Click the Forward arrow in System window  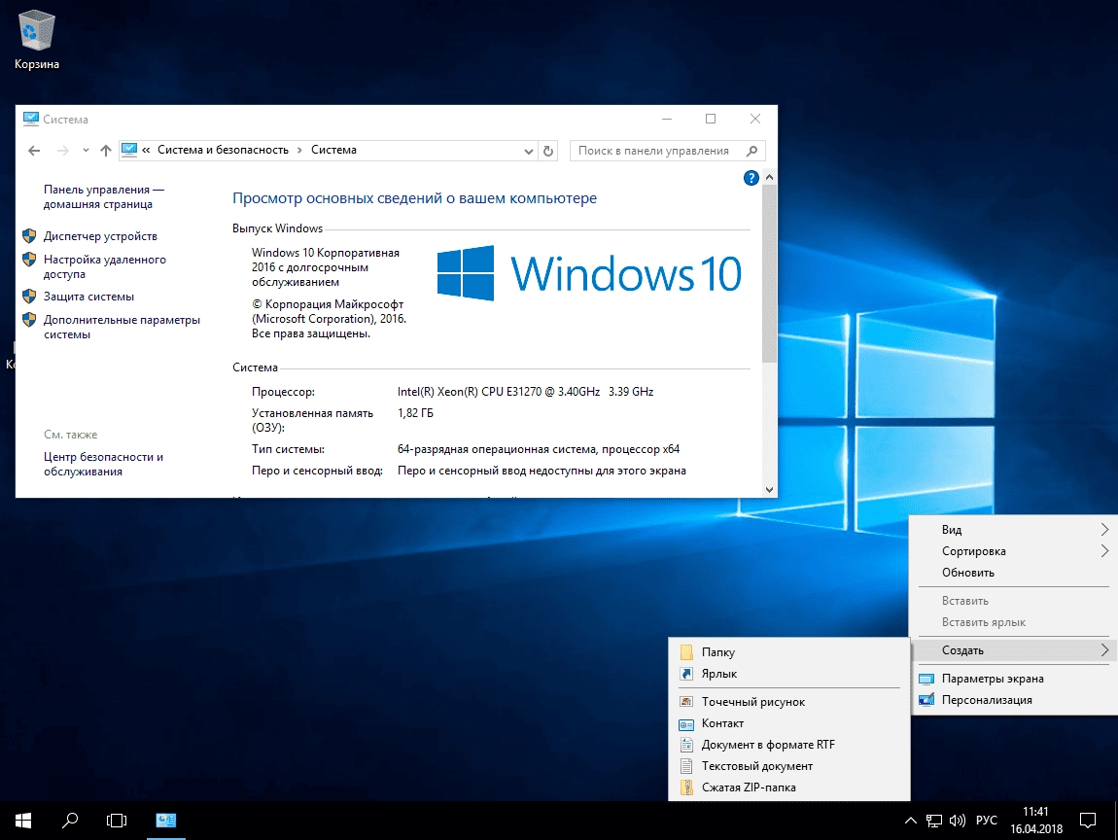coord(63,151)
